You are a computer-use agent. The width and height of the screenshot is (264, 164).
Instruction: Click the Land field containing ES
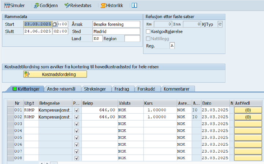click(97, 39)
